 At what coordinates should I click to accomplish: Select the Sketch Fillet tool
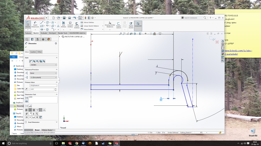coord(53,29)
